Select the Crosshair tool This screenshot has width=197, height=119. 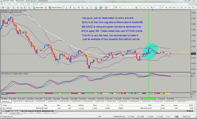[x=120, y=8]
